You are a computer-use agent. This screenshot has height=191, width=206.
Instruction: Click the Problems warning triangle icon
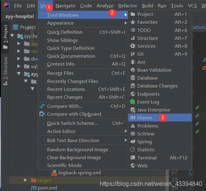133,126
